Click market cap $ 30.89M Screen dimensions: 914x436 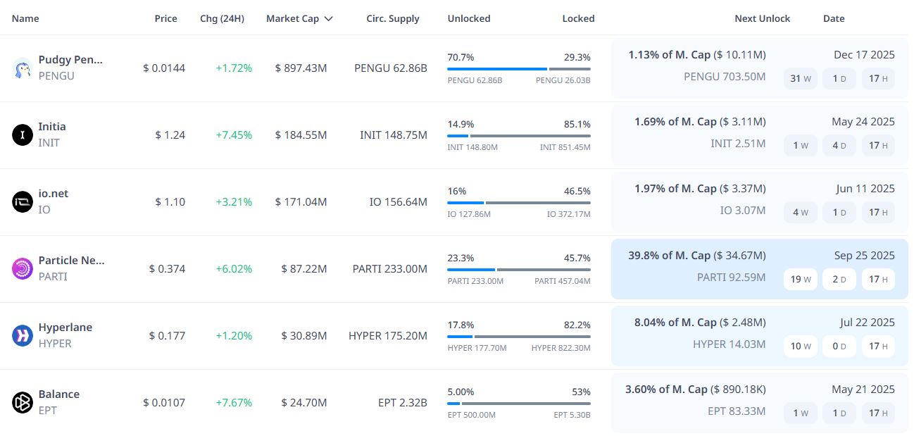click(304, 336)
